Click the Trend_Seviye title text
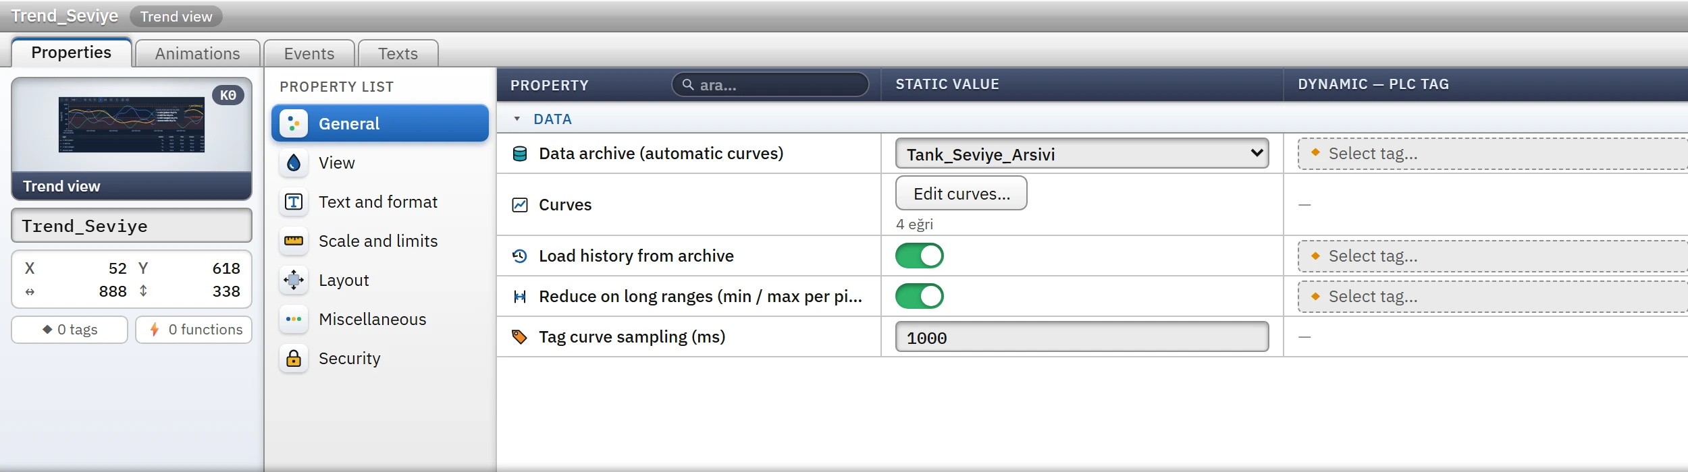Viewport: 1688px width, 472px height. coord(65,16)
